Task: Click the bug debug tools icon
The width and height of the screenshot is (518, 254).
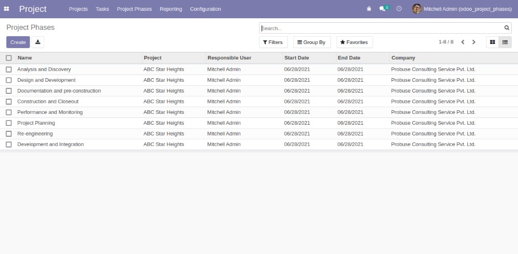Action: coord(369,9)
